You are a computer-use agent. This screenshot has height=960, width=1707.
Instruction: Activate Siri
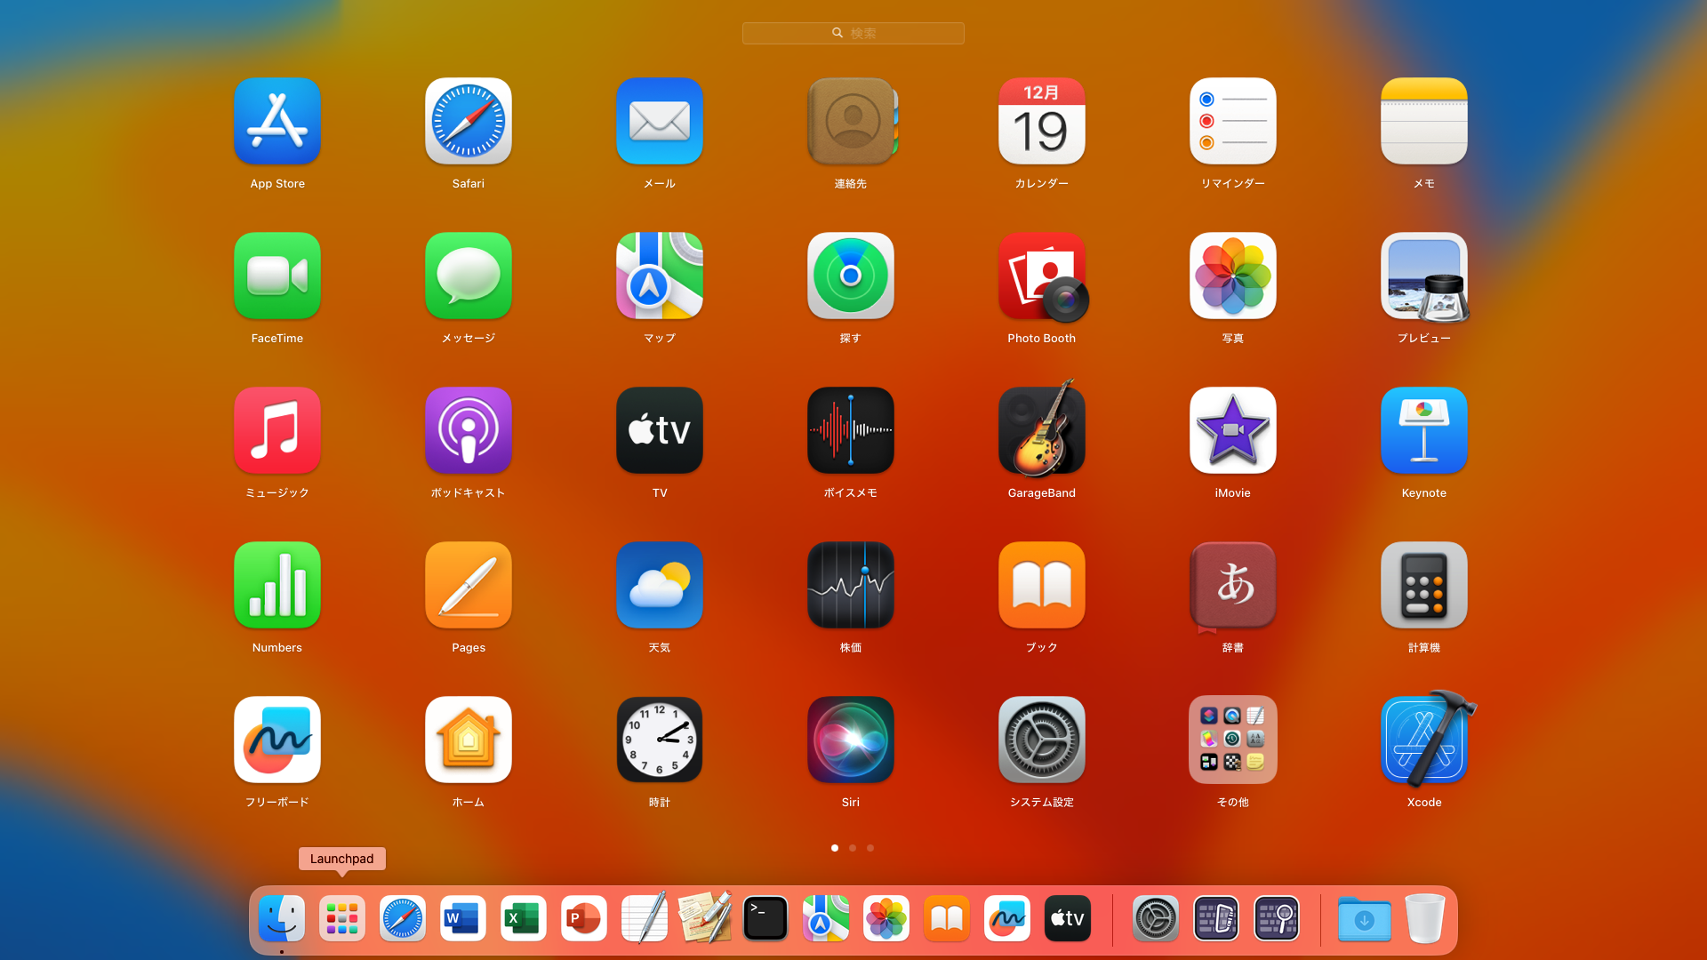851,740
